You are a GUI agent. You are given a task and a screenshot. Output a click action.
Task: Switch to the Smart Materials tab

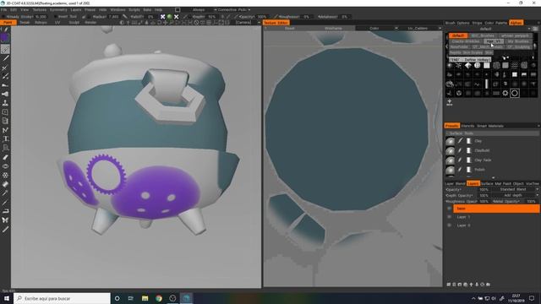click(x=490, y=126)
